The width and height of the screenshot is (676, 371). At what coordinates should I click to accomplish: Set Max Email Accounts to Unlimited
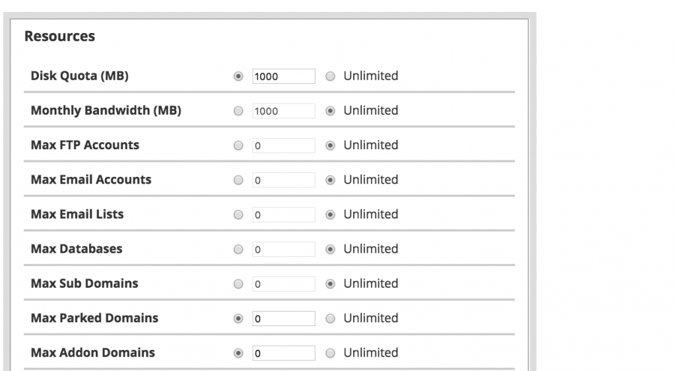331,180
